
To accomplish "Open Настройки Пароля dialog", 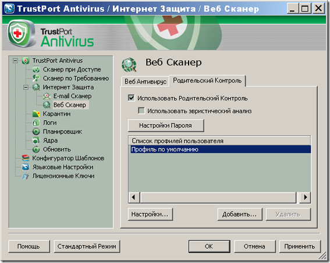I will point(166,125).
